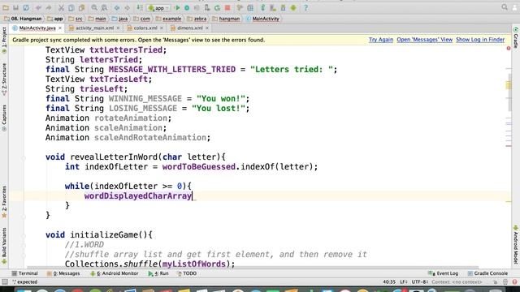The image size is (520, 292).
Task: Stop the app with red square
Action: (x=227, y=8)
